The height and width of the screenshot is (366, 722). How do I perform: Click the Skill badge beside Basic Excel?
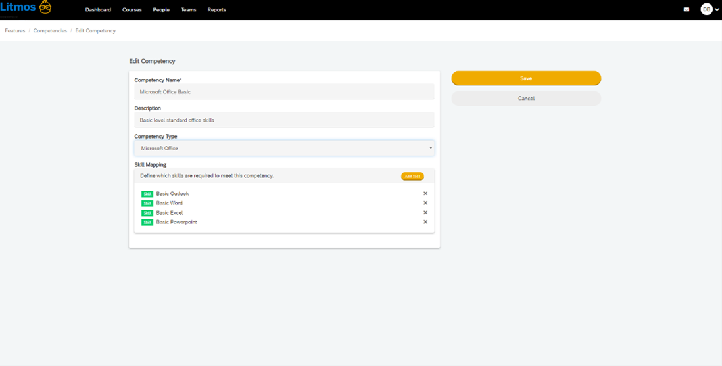pos(147,213)
